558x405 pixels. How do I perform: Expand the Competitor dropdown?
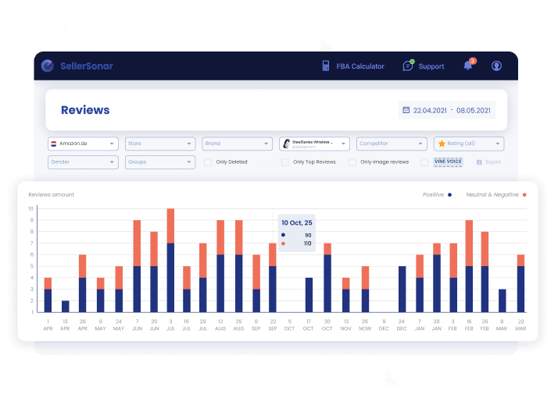click(x=390, y=144)
